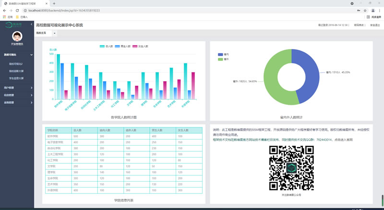Image resolution: width=384 pixels, height=210 pixels.
Task: Open the saved passwords key icon
Action: [x=359, y=11]
